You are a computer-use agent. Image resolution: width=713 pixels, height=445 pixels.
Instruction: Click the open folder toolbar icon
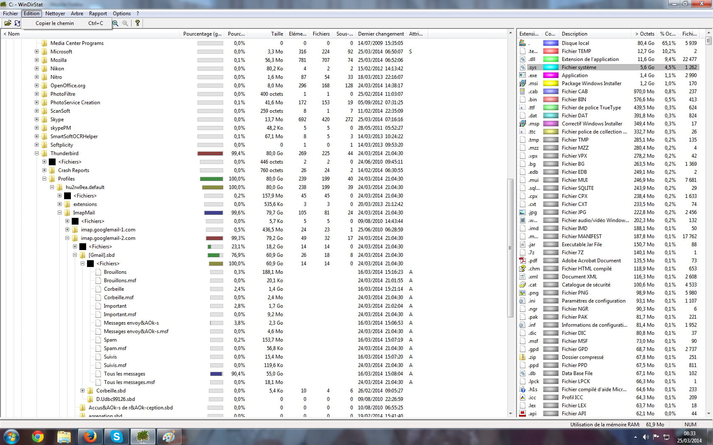point(8,23)
